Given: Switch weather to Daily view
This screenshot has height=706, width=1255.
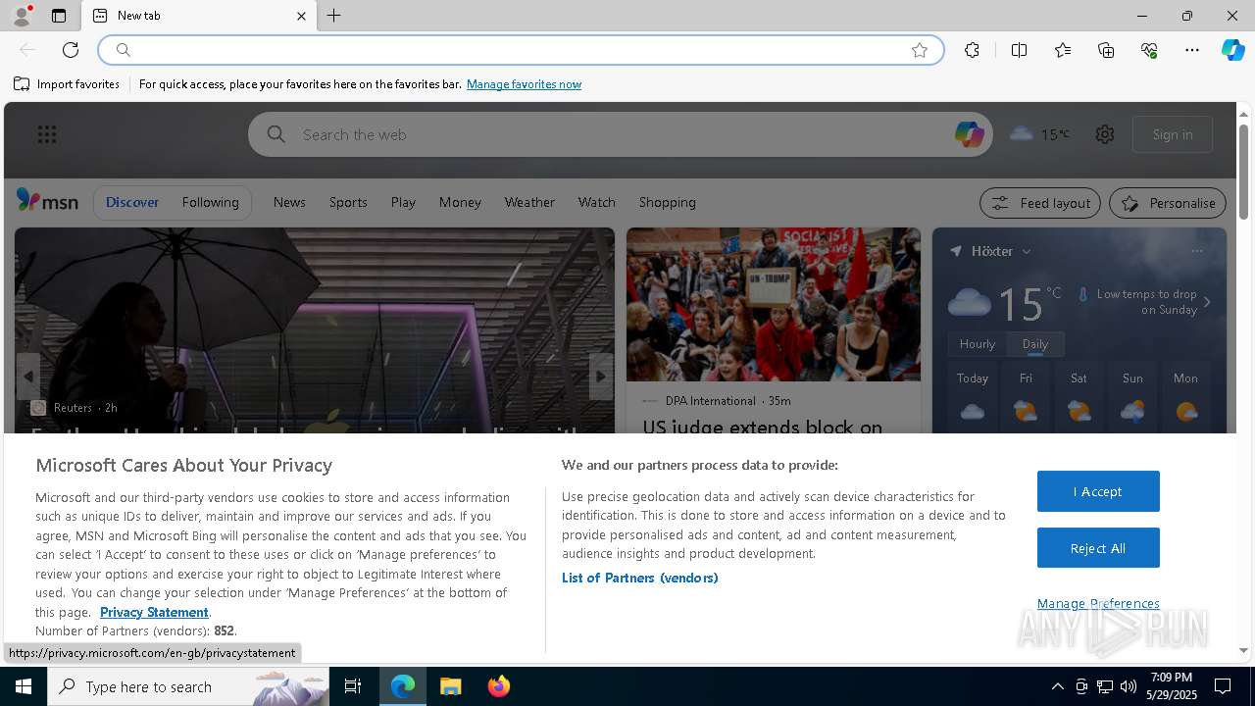Looking at the screenshot, I should pos(1035,344).
